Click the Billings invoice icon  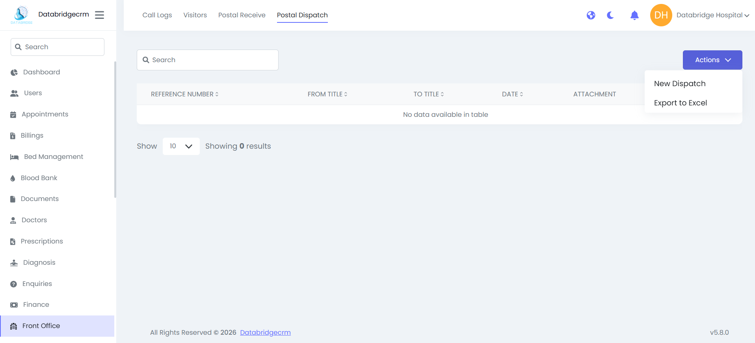[x=13, y=136]
